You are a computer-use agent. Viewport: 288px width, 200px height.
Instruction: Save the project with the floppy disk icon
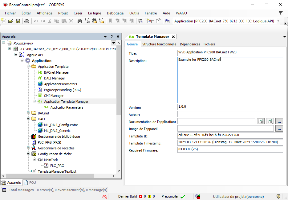coord(18,21)
